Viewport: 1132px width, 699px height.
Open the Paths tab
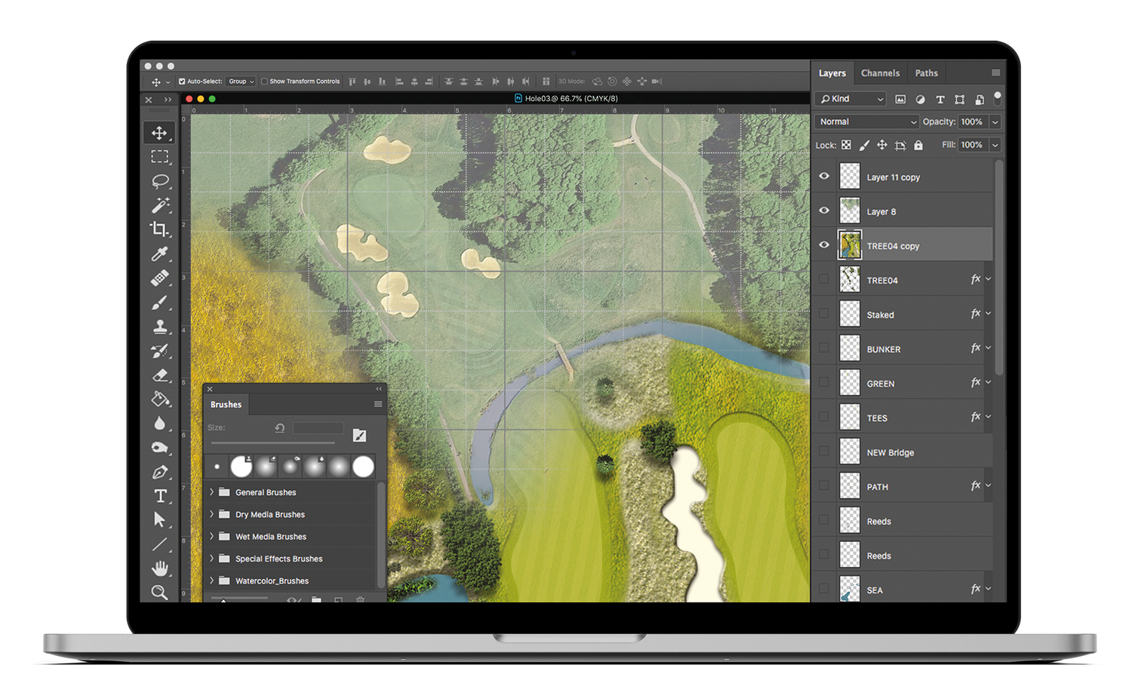[x=926, y=72]
